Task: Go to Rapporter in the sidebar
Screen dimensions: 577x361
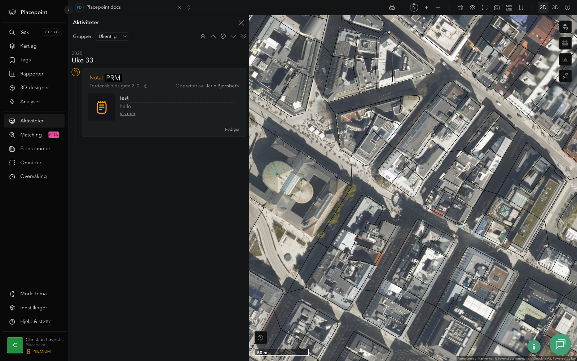Action: [x=32, y=74]
